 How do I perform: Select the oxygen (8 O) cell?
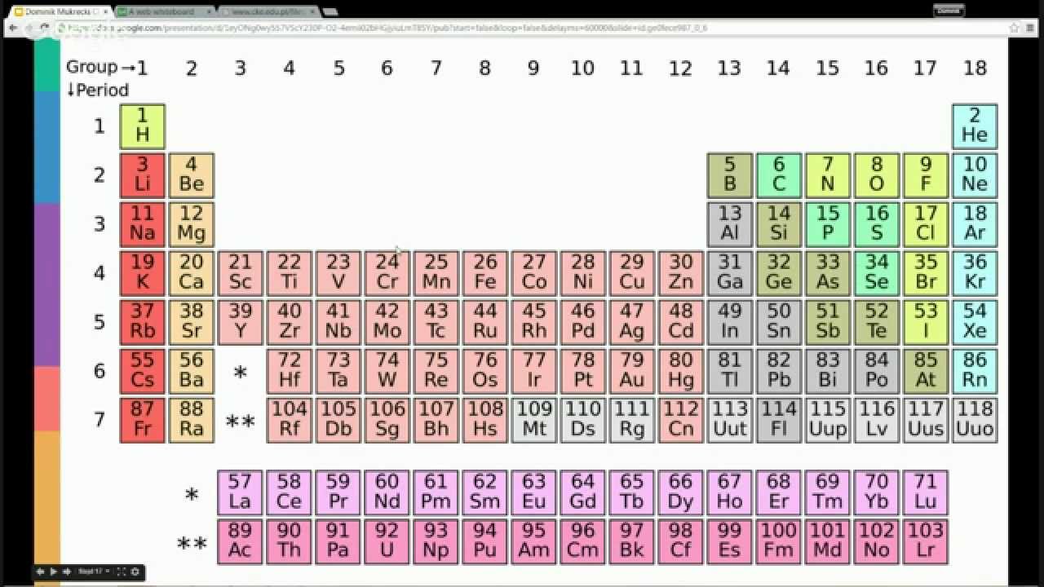pyautogui.click(x=877, y=175)
